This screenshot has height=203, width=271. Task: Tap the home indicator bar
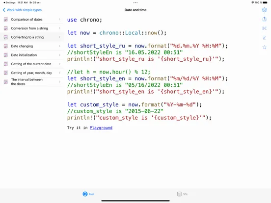pos(135,201)
